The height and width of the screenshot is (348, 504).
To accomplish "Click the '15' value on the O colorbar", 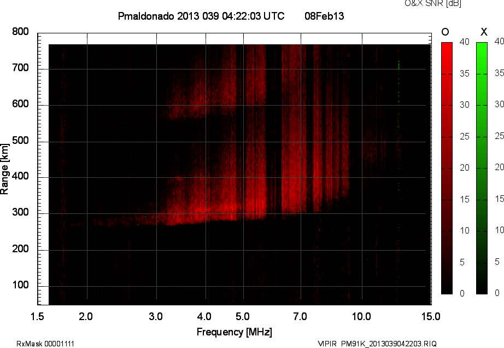I will [465, 199].
